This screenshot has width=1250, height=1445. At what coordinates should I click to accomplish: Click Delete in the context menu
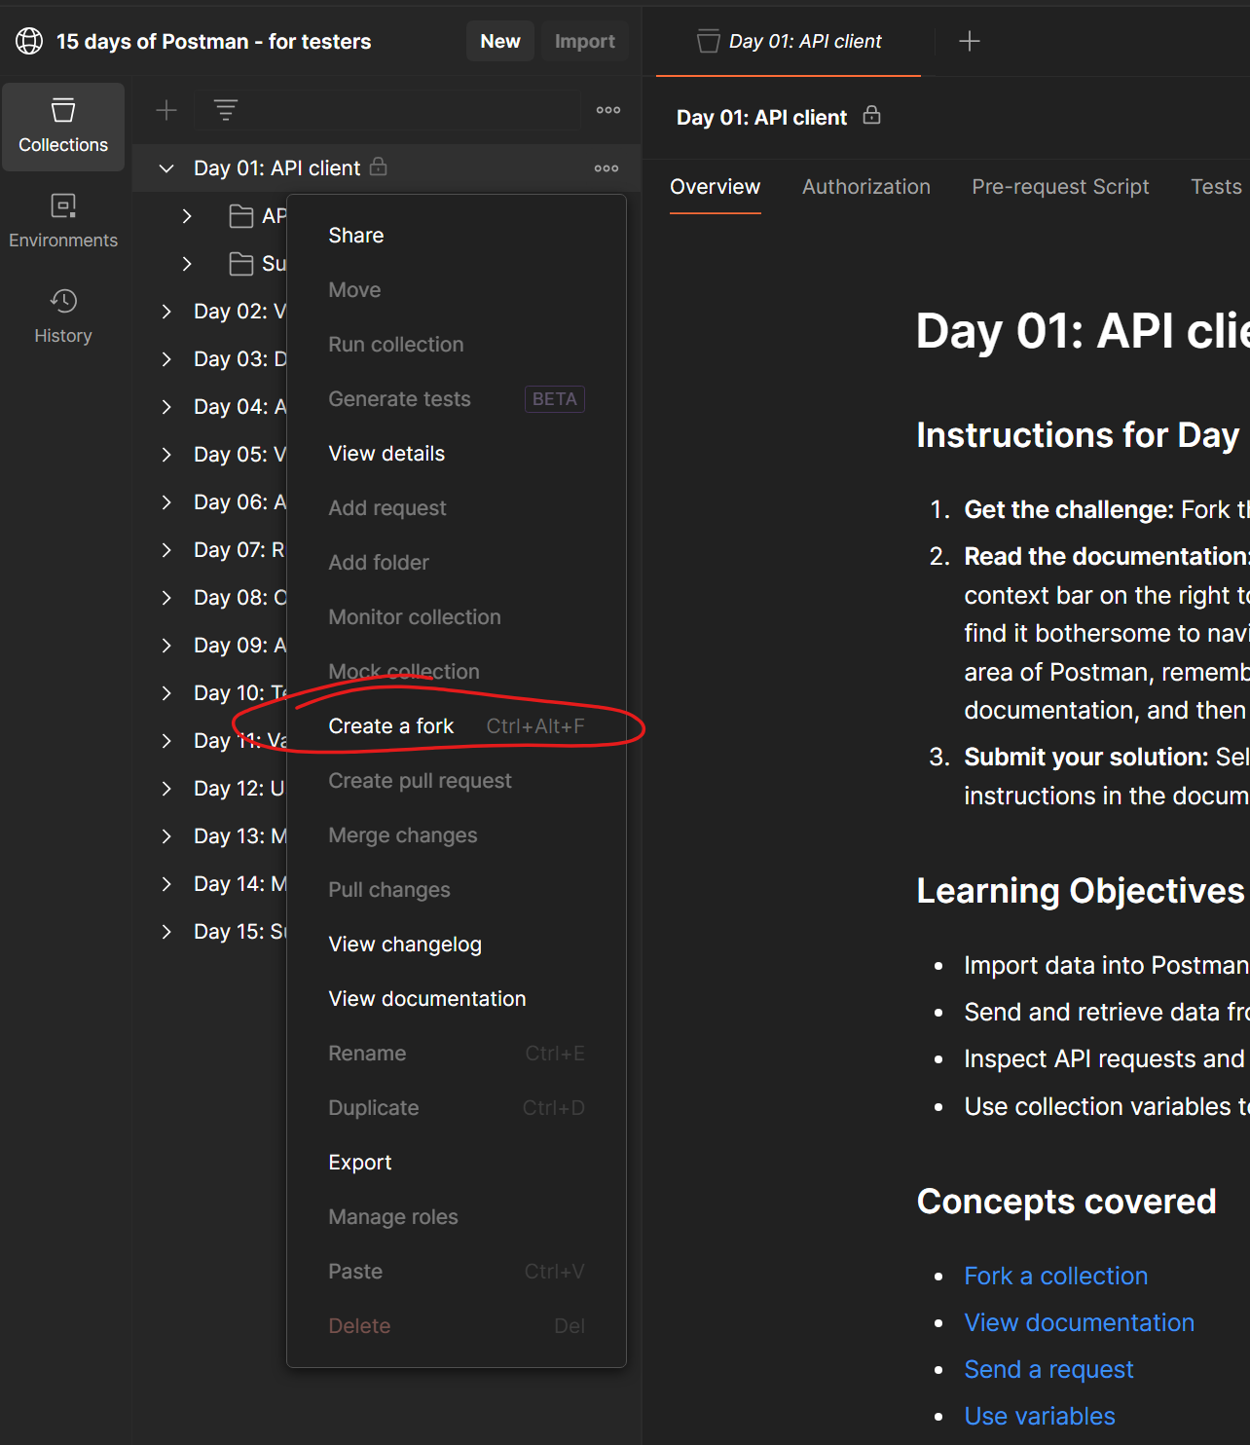click(x=457, y=1326)
